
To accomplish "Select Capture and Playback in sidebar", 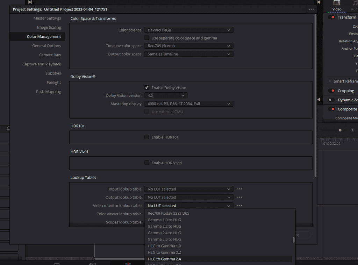I will coord(42,64).
